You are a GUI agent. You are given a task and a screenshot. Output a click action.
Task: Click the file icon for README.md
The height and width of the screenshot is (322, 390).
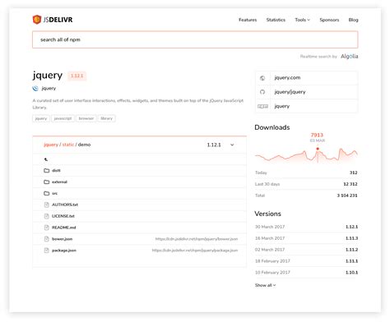46,228
